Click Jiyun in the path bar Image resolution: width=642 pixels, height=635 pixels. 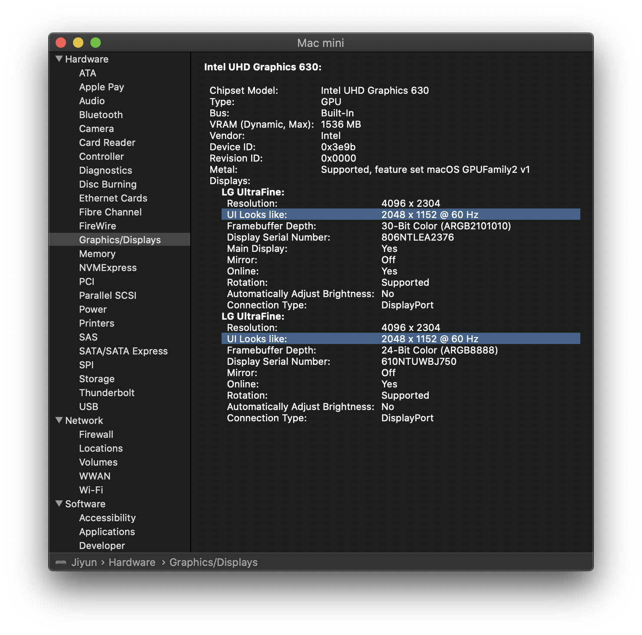[84, 562]
